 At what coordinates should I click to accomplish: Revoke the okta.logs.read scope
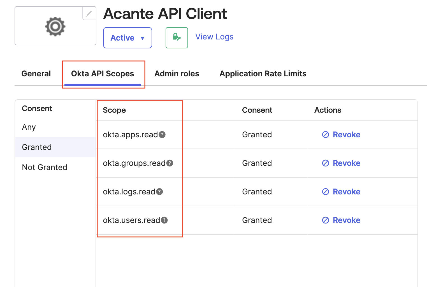[341, 192]
